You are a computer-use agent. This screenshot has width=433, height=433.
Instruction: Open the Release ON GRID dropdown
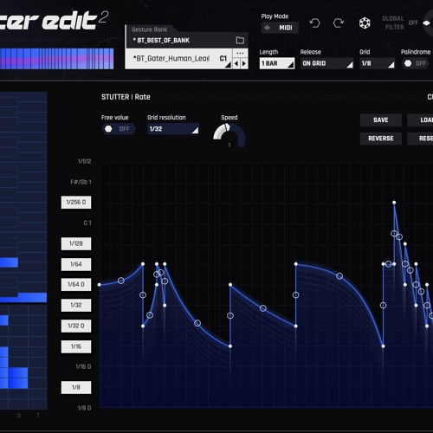coord(327,63)
